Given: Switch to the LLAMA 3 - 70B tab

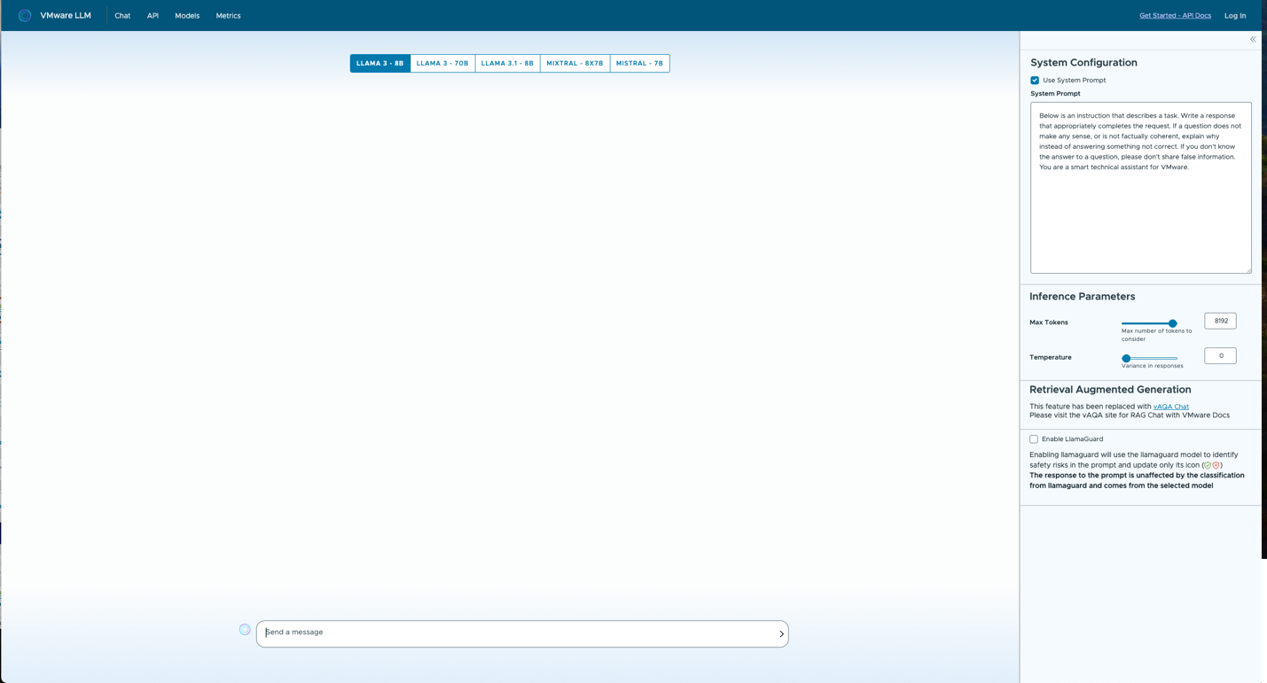Looking at the screenshot, I should pyautogui.click(x=442, y=63).
